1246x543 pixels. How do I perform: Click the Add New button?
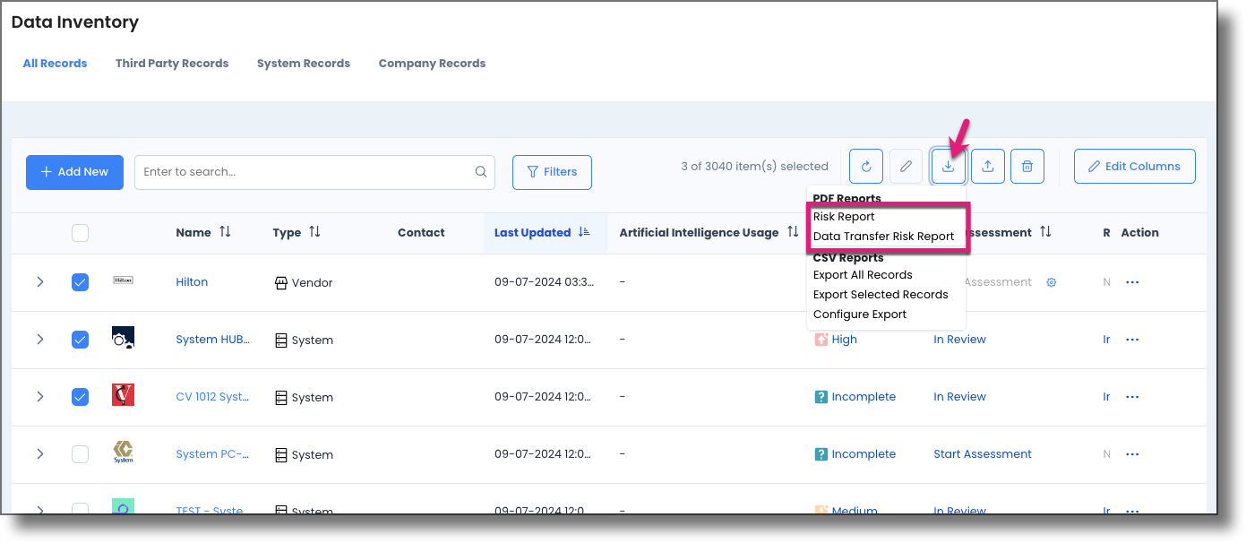pyautogui.click(x=74, y=172)
